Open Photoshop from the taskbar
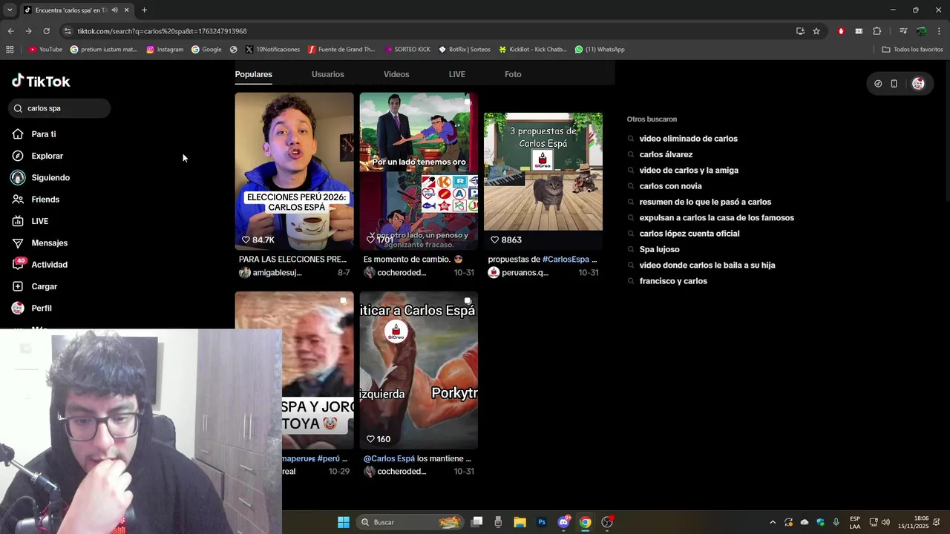 pos(542,522)
